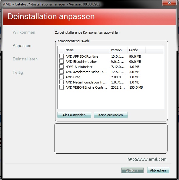Enable the HDMI-Audiotreiber checkbox
Screen dimensions: 179x180
pyautogui.click(x=61, y=66)
